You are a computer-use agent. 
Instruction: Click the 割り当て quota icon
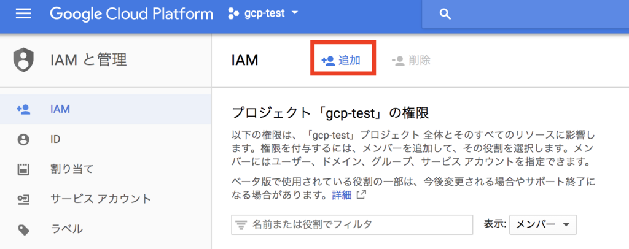click(24, 169)
